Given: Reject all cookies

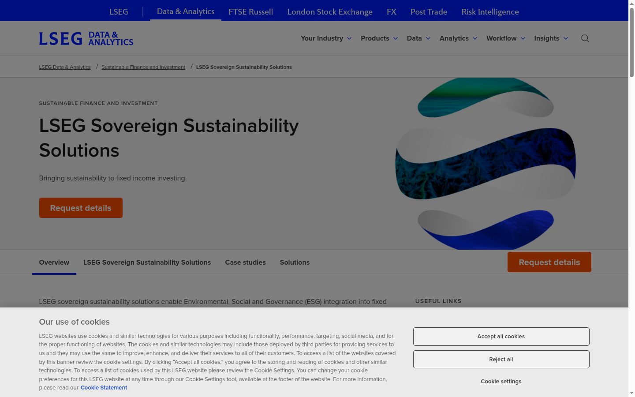Looking at the screenshot, I should point(501,360).
